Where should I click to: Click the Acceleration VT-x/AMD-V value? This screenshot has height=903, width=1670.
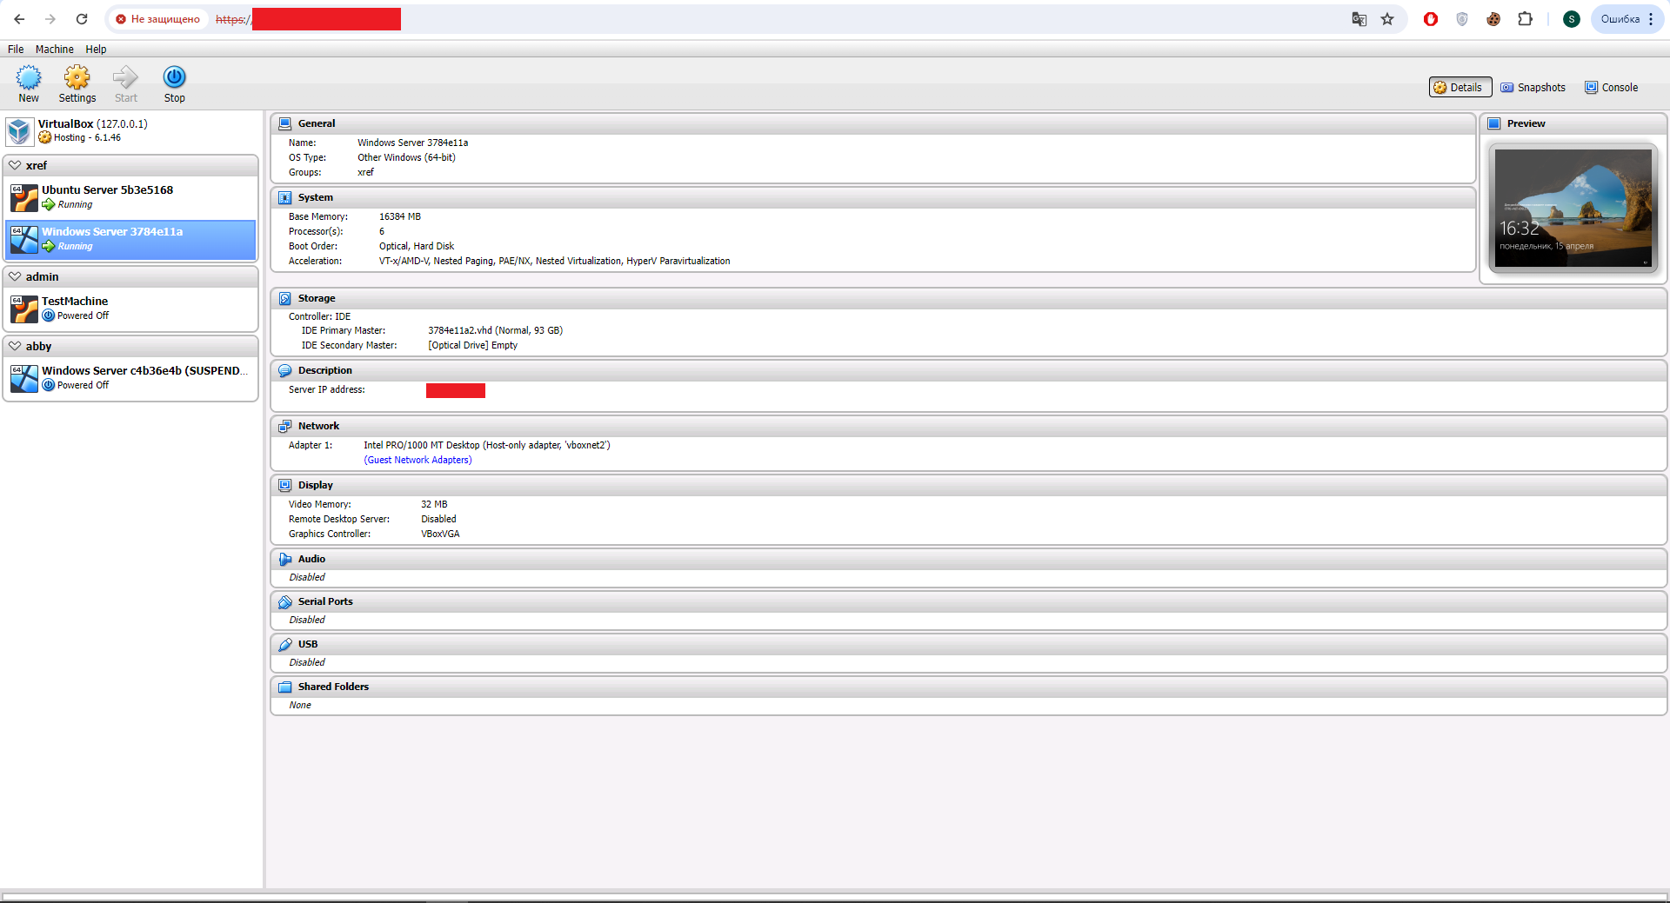[554, 261]
